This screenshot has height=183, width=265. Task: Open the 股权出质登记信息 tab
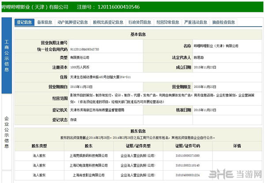(108, 22)
